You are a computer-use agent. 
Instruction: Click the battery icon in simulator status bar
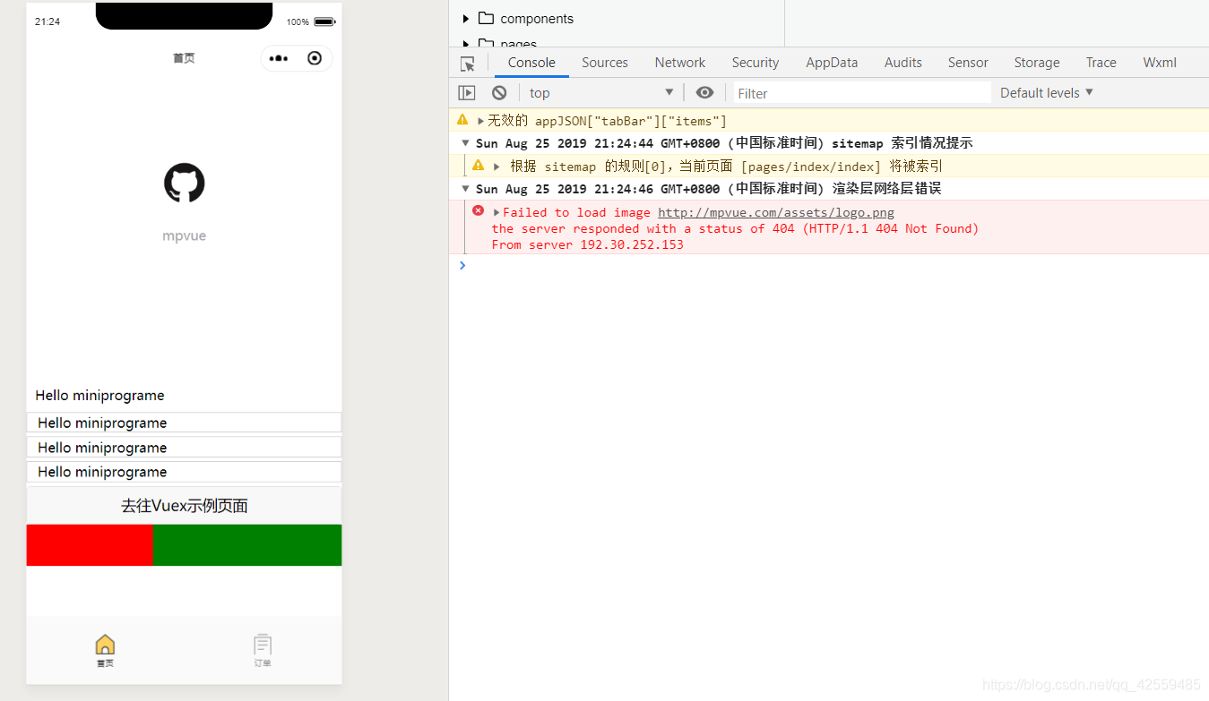pyautogui.click(x=324, y=21)
